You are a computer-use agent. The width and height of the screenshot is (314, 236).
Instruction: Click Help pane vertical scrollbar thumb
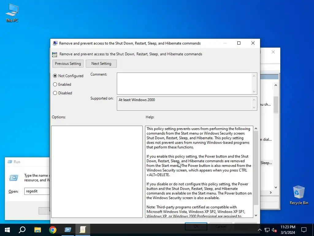point(256,168)
